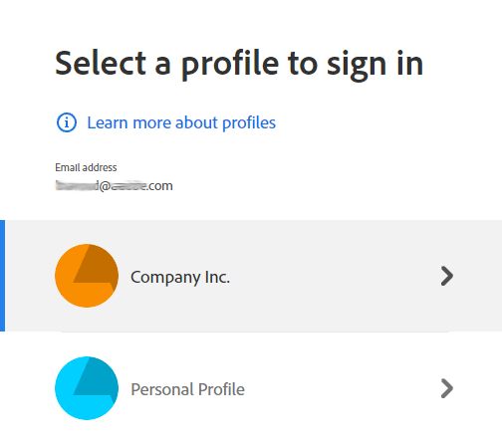
Task: Click the word profiles in the blue link
Action: click(249, 123)
